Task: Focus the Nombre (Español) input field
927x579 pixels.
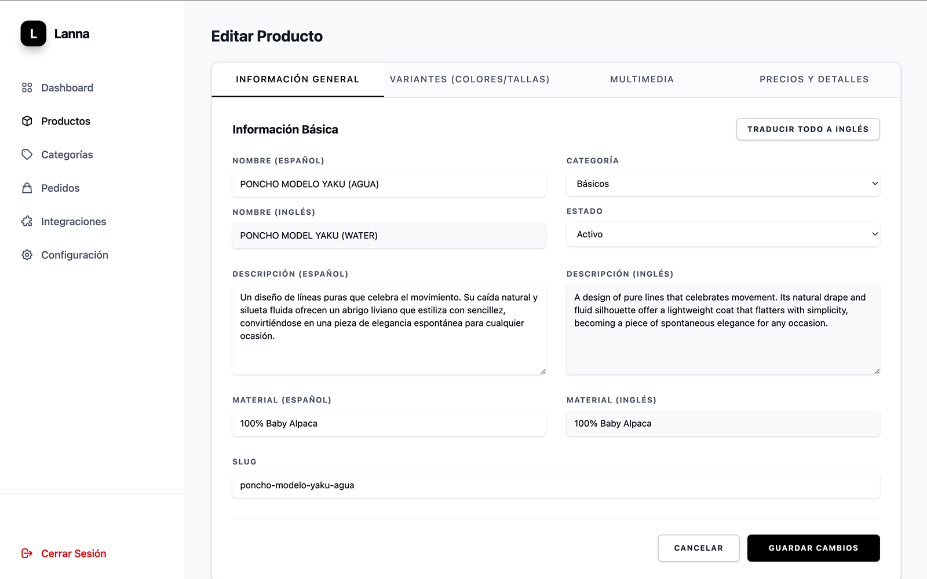Action: pos(389,184)
